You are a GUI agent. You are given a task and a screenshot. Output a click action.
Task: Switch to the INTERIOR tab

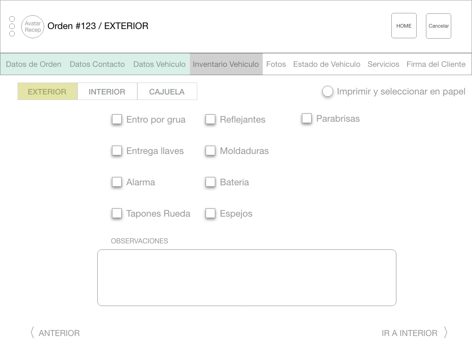pyautogui.click(x=107, y=92)
